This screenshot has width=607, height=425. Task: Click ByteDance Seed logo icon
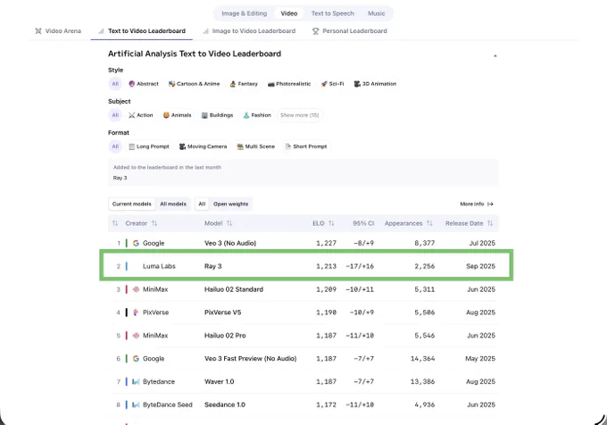[x=136, y=404]
